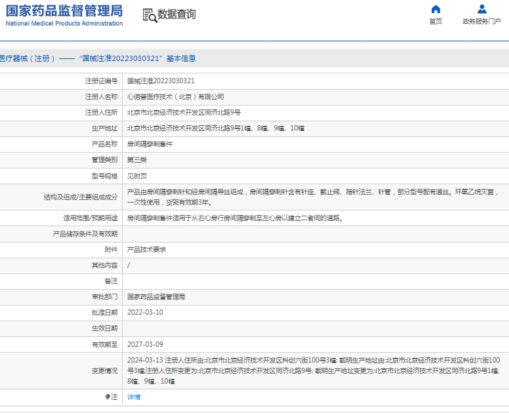Open the 详情 link in the 注 row
Image resolution: width=509 pixels, height=413 pixels.
(x=134, y=397)
